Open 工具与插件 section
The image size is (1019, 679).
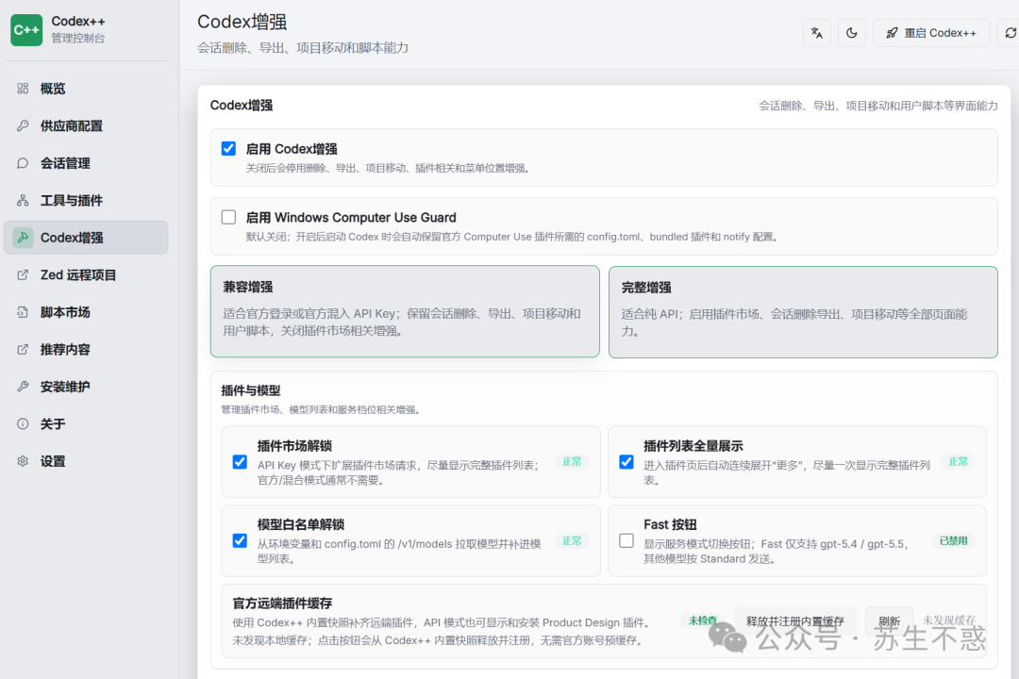(x=86, y=200)
